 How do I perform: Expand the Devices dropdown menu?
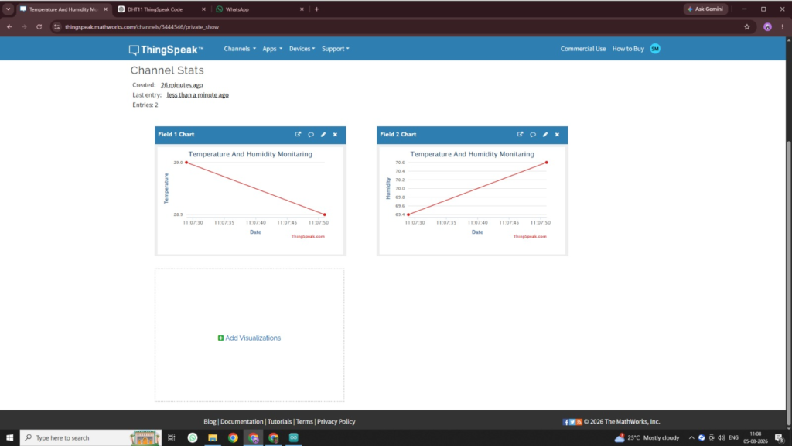[302, 49]
